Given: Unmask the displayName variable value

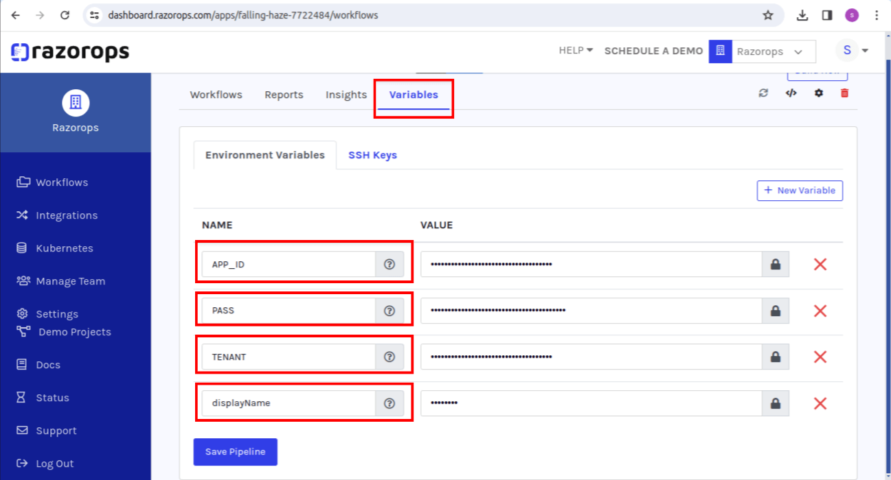Looking at the screenshot, I should click(775, 403).
